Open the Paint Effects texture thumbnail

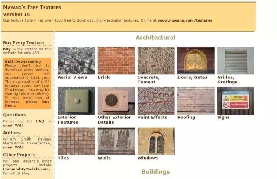coord(156,101)
